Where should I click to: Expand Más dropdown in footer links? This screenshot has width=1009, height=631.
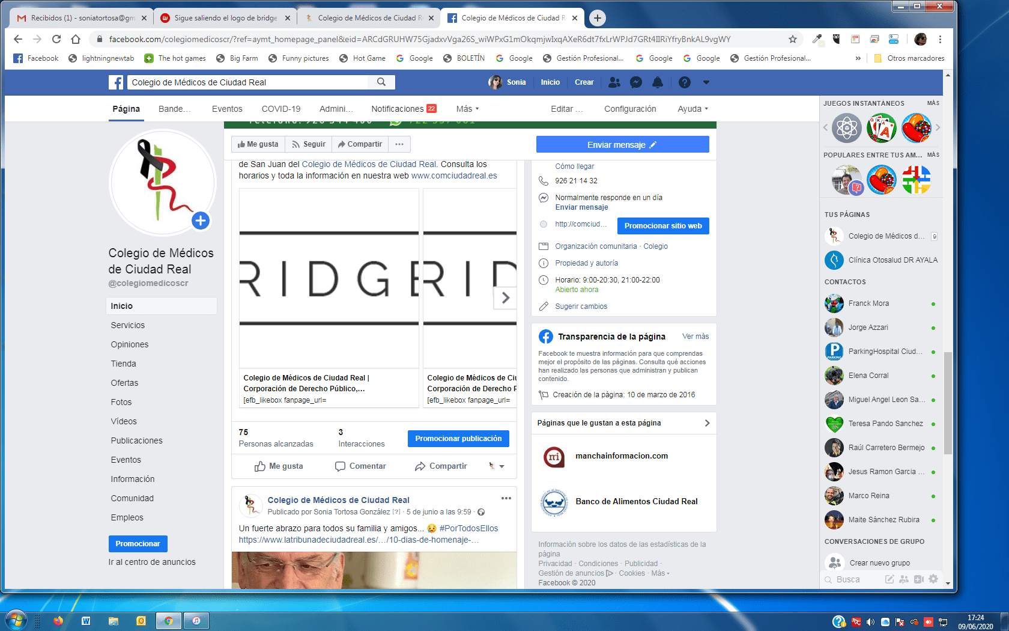(660, 573)
